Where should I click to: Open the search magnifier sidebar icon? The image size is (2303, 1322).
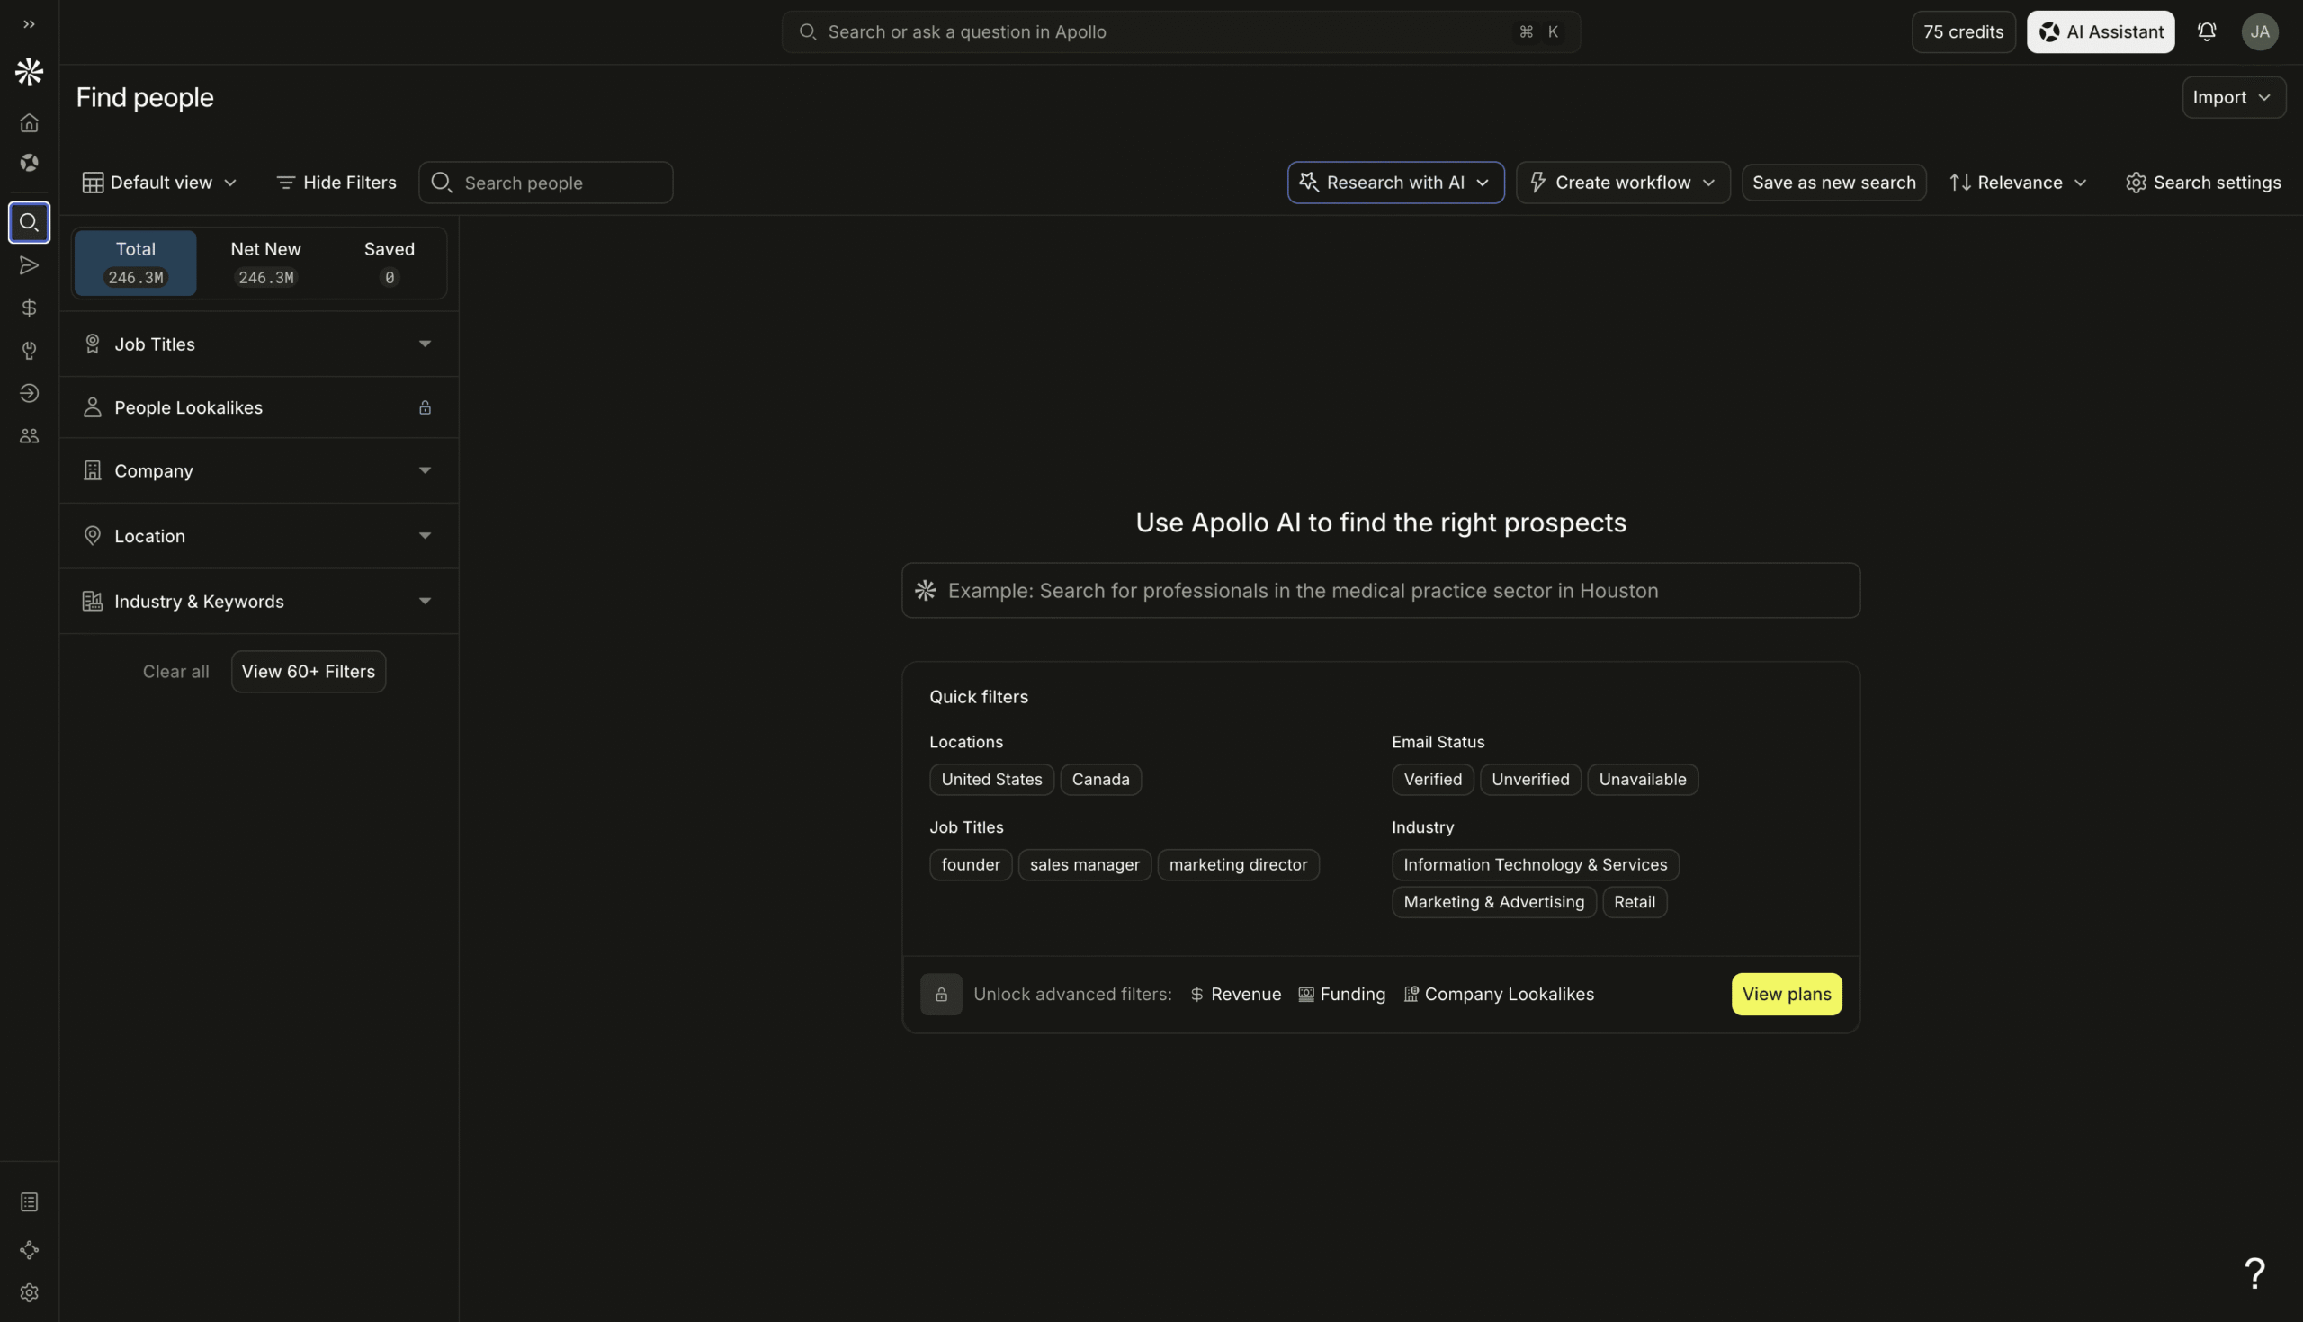tap(29, 222)
